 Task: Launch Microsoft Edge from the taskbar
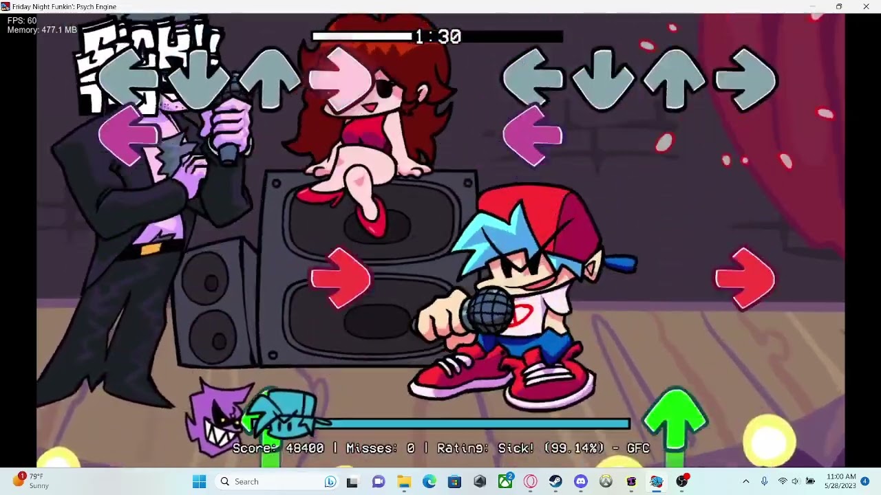(x=429, y=481)
